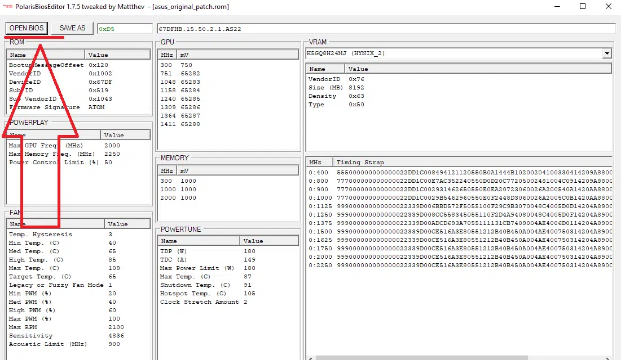Click the Timing Strap column header
Image resolution: width=621 pixels, height=360 pixels.
[x=472, y=162]
